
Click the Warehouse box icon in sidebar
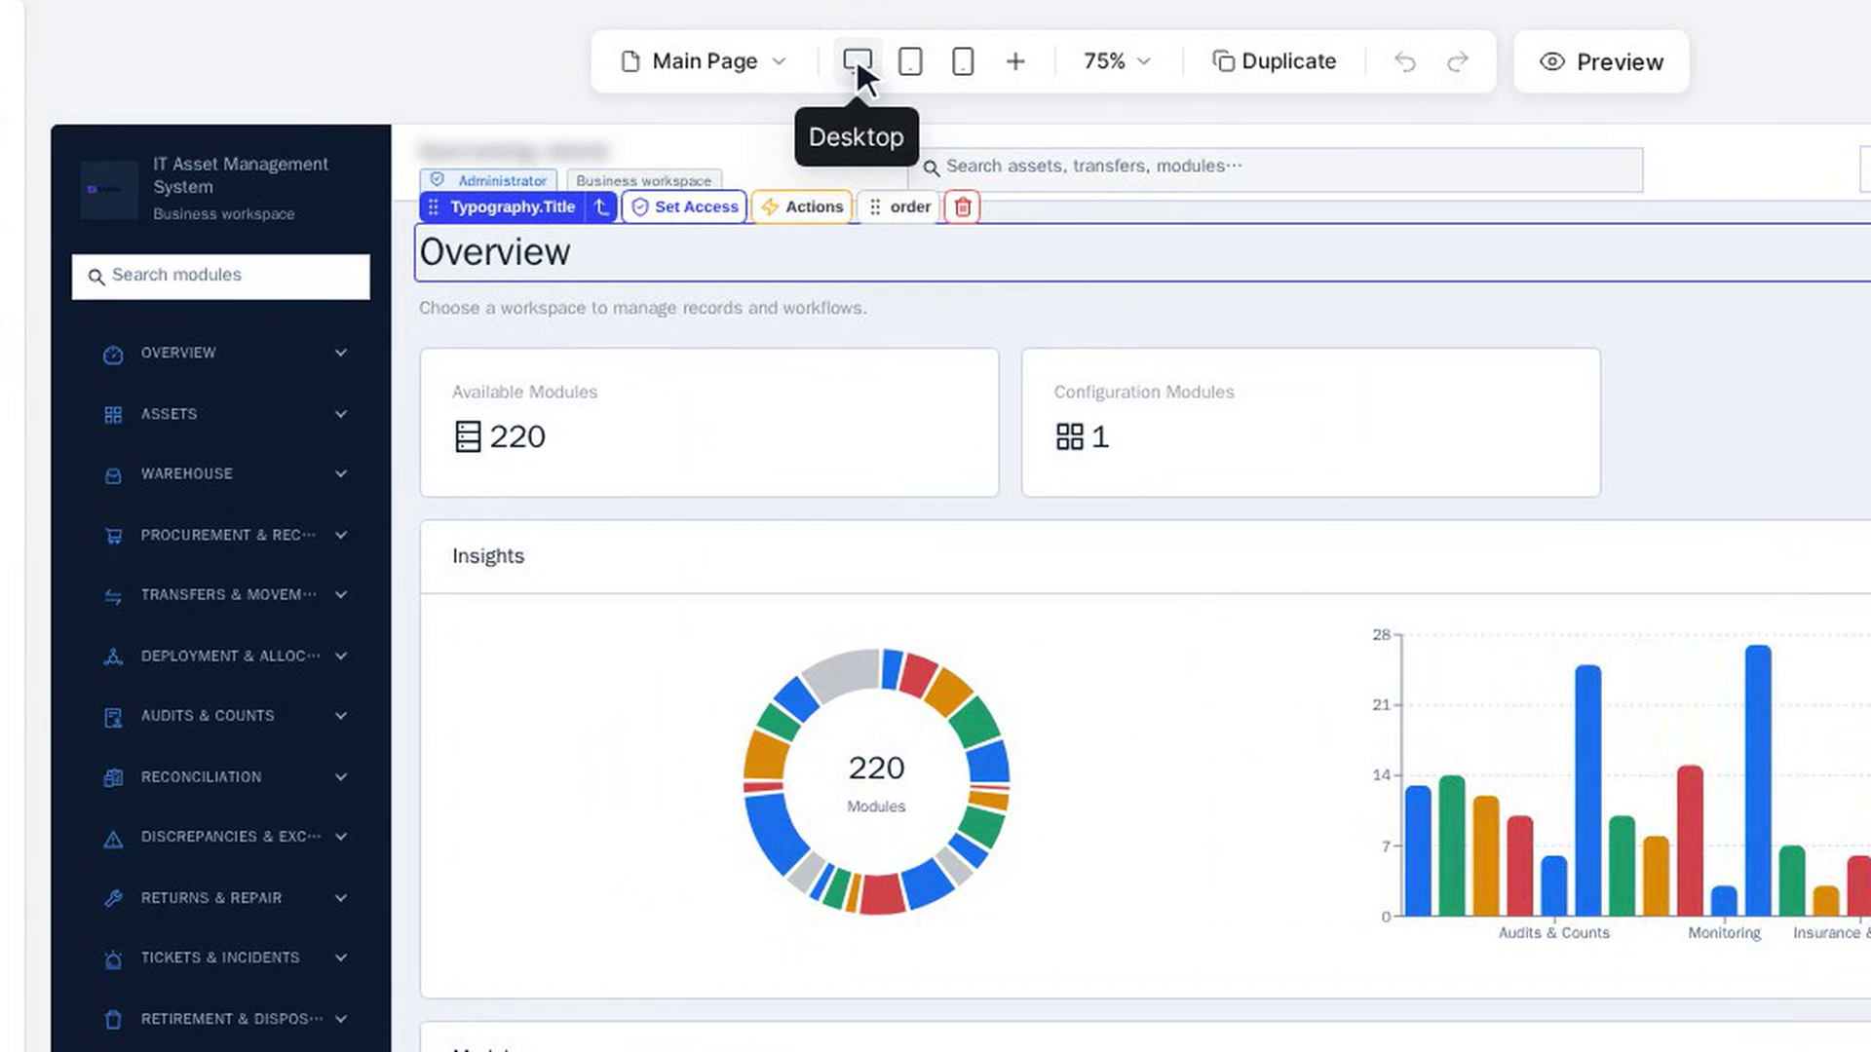click(113, 475)
